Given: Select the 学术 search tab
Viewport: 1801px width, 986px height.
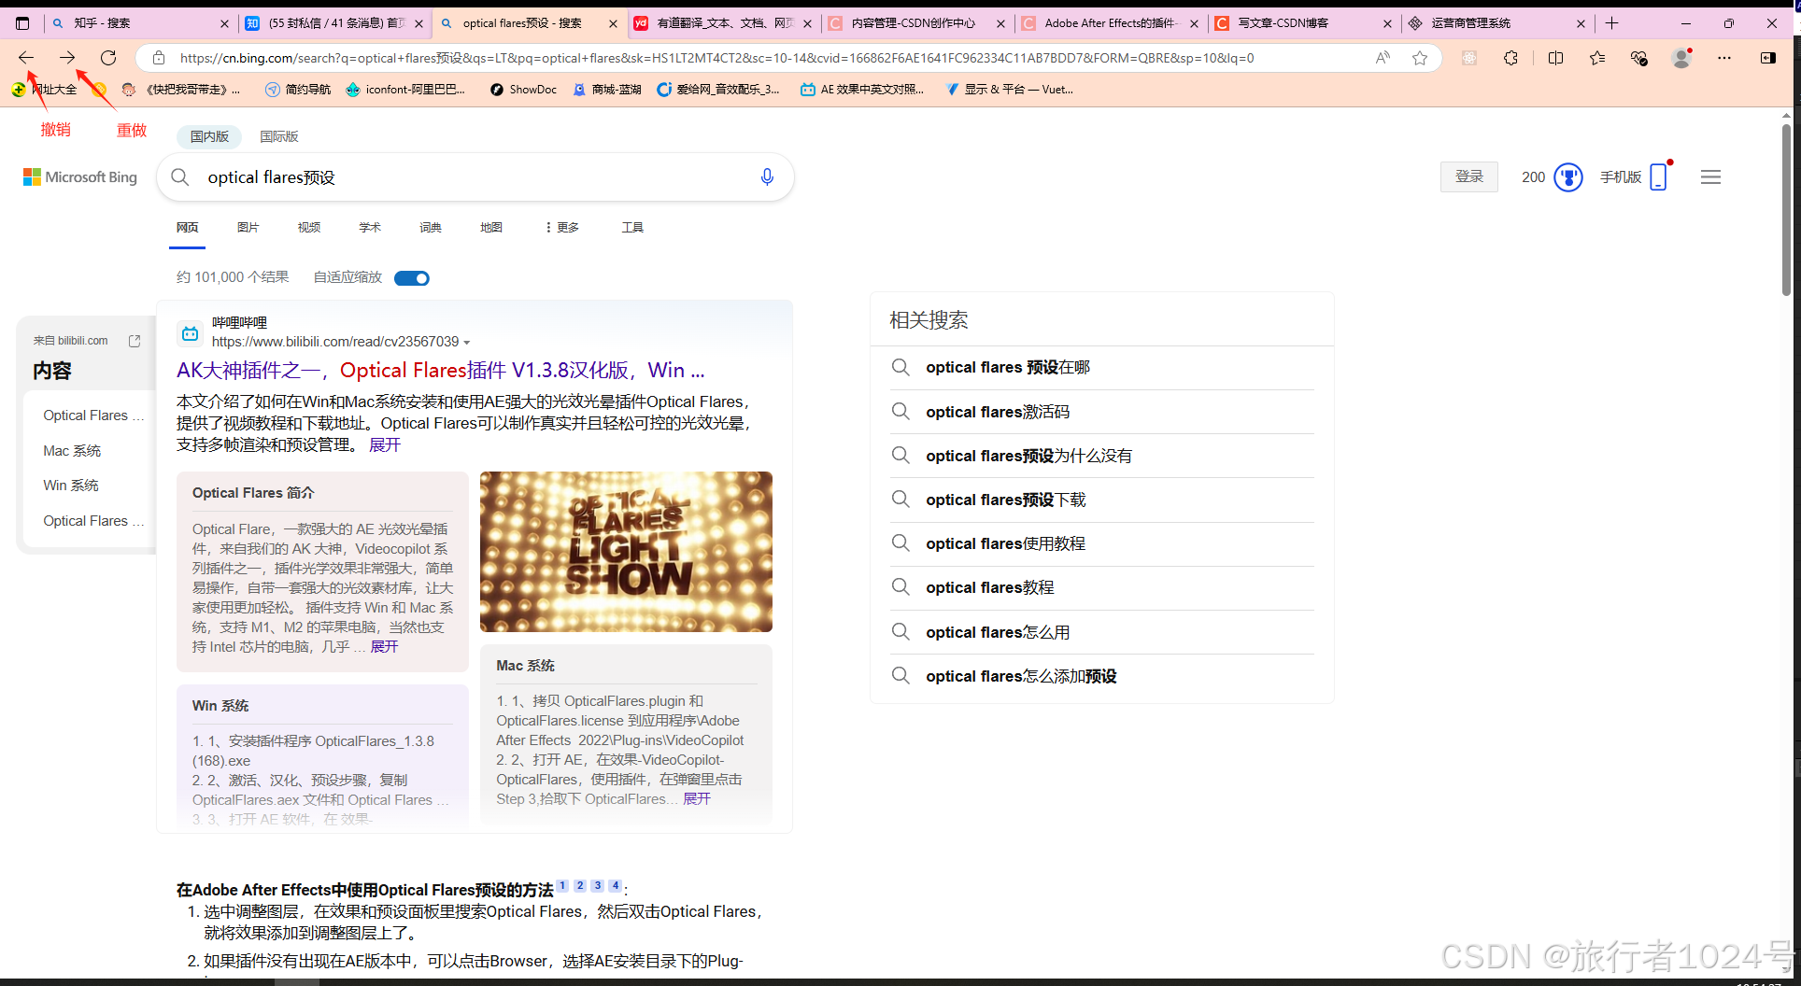Looking at the screenshot, I should click(x=370, y=228).
